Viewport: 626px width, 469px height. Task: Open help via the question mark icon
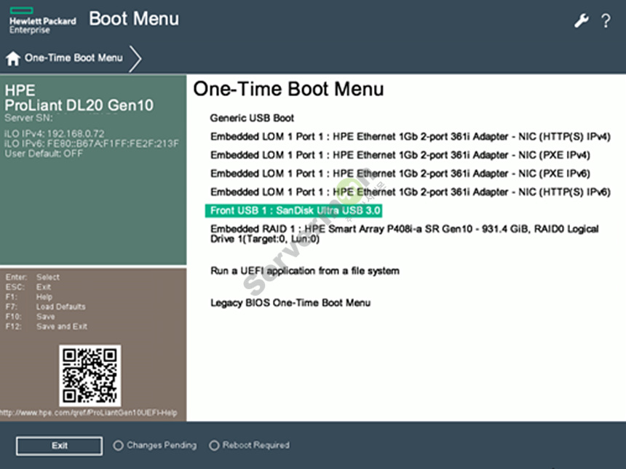(x=606, y=21)
